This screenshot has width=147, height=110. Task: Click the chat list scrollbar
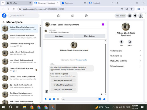[x=40, y=37]
